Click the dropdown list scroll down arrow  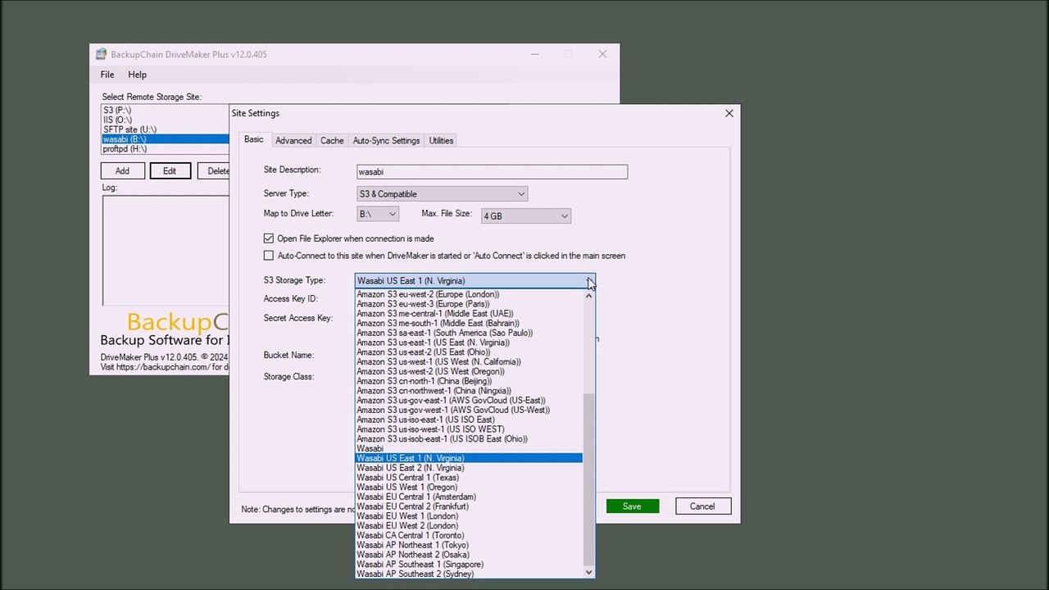coord(588,572)
